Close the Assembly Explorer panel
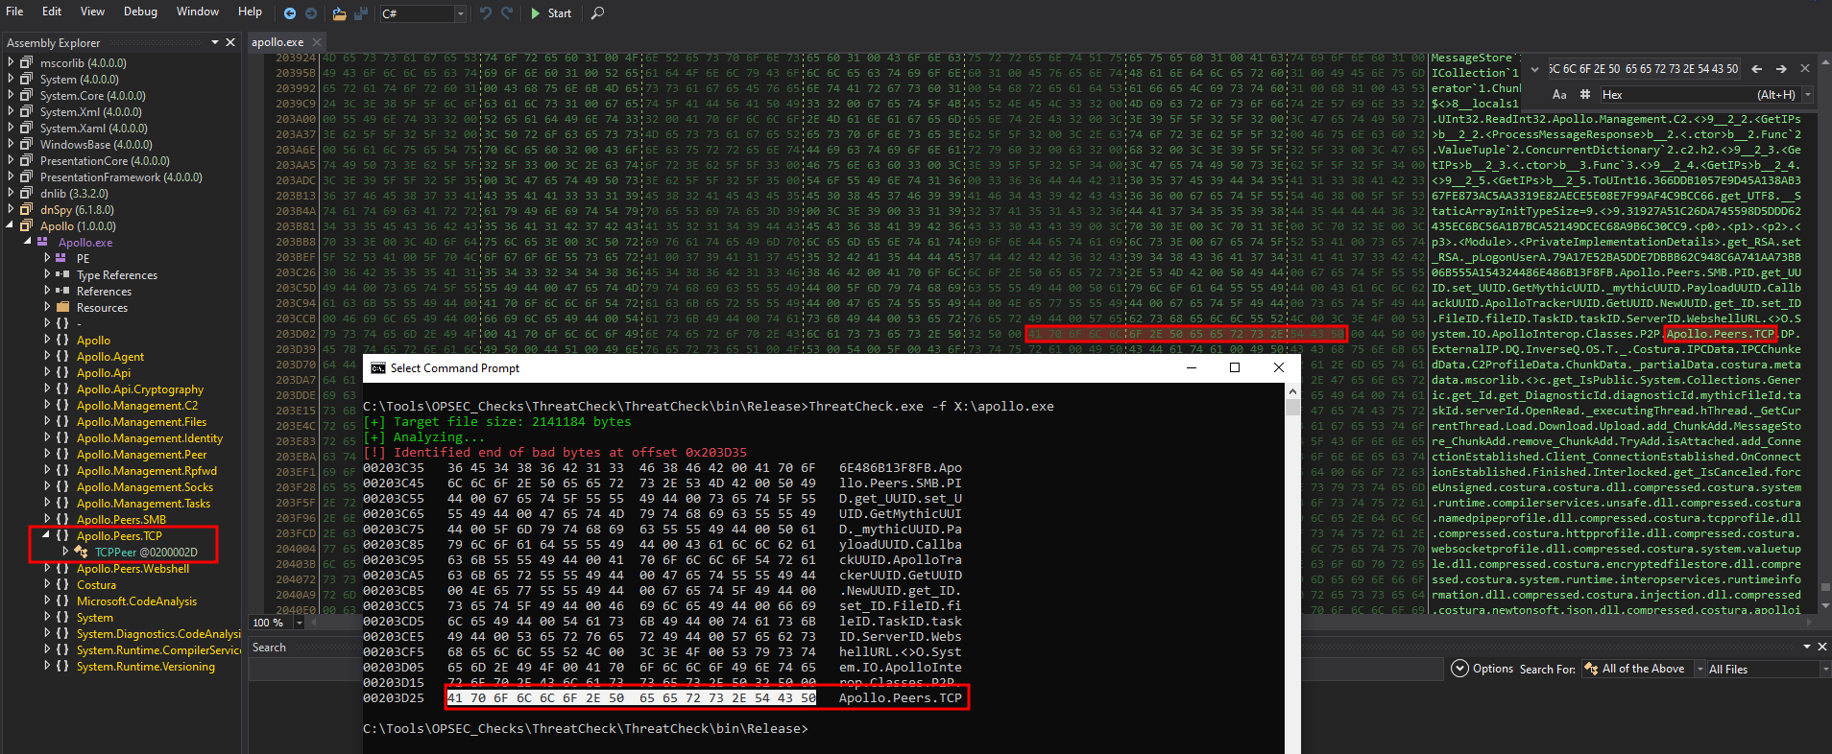1832x754 pixels. coord(230,42)
